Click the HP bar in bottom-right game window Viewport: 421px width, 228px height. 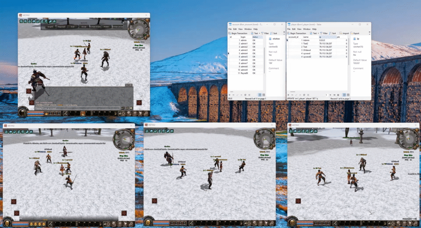(x=305, y=223)
